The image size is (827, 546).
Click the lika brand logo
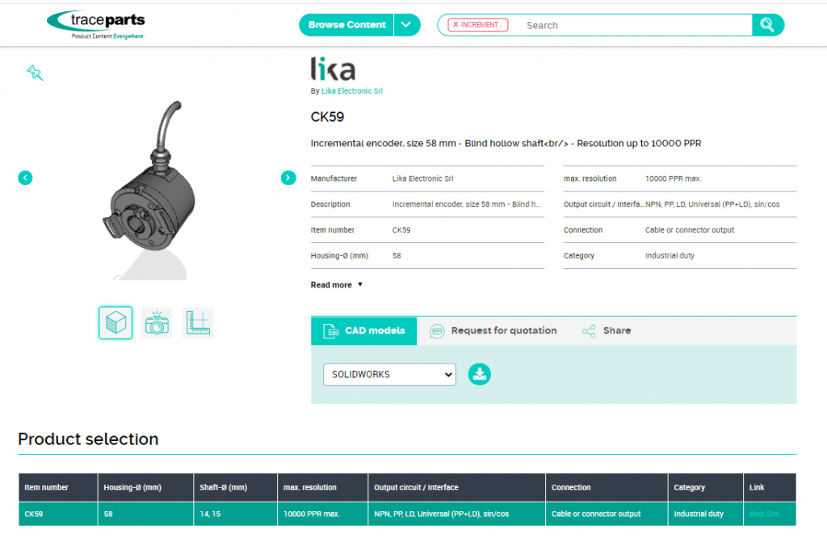tap(333, 69)
